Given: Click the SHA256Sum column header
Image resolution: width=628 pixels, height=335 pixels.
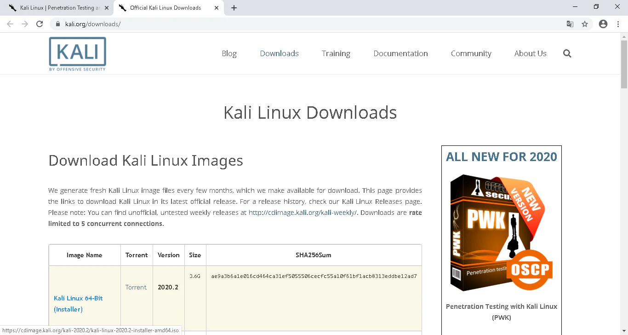Looking at the screenshot, I should [314, 255].
